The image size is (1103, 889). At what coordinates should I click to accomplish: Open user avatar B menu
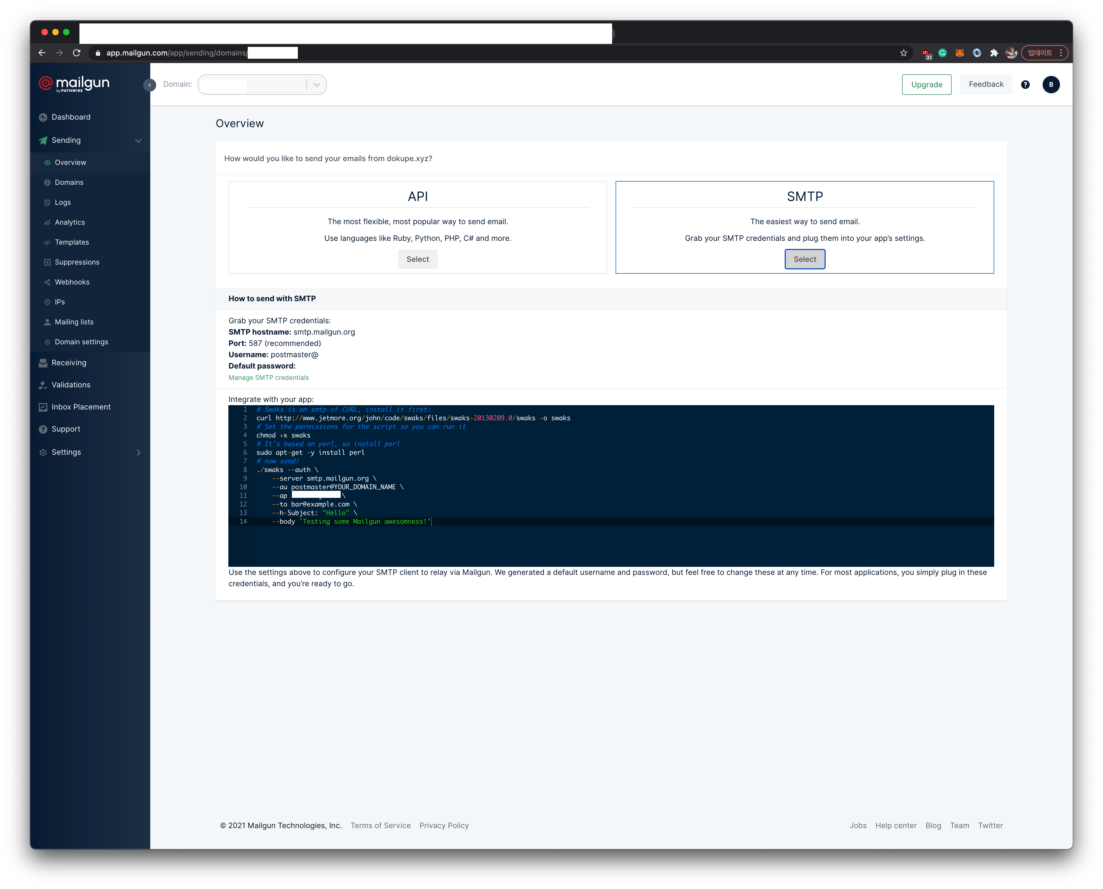point(1051,85)
